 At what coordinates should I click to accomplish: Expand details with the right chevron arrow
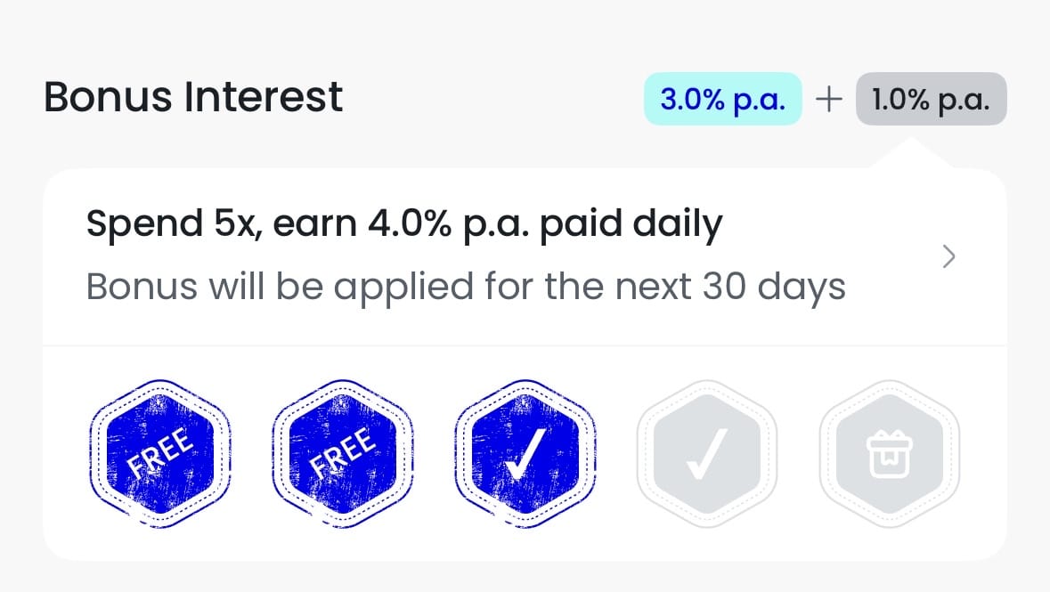[948, 256]
